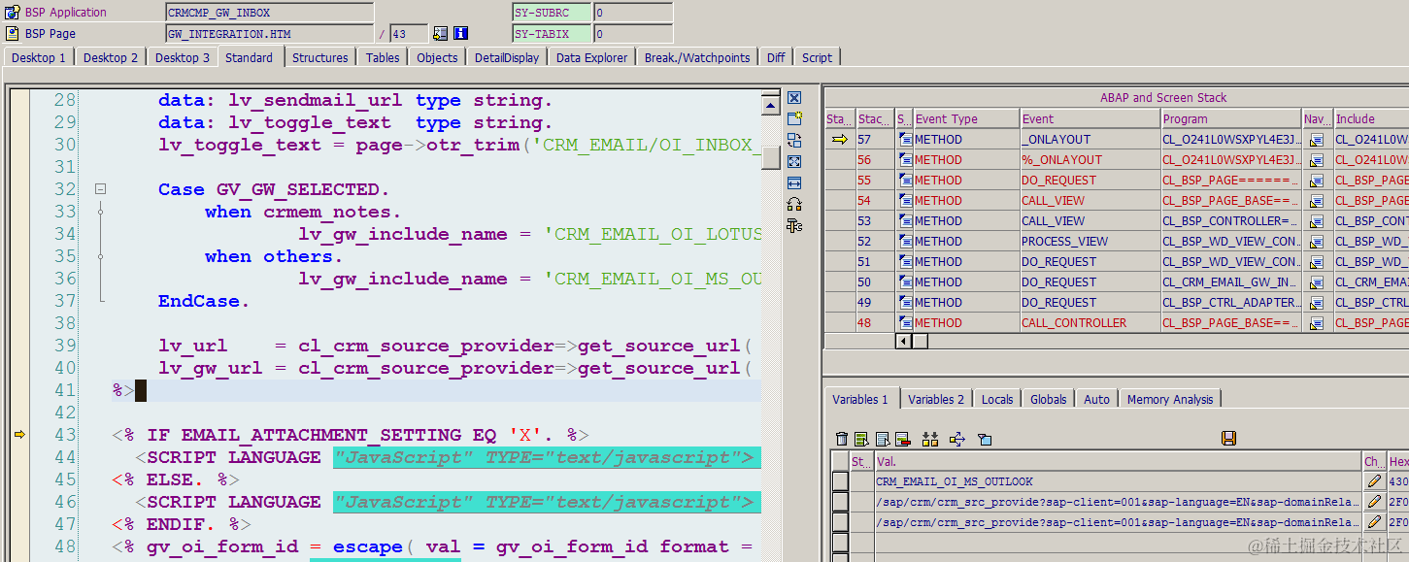
Task: Click navigation icon for stack row 53
Action: pos(1317,221)
